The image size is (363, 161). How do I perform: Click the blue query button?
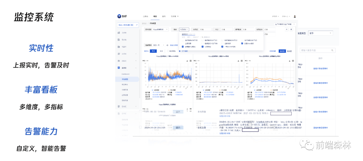153,51
